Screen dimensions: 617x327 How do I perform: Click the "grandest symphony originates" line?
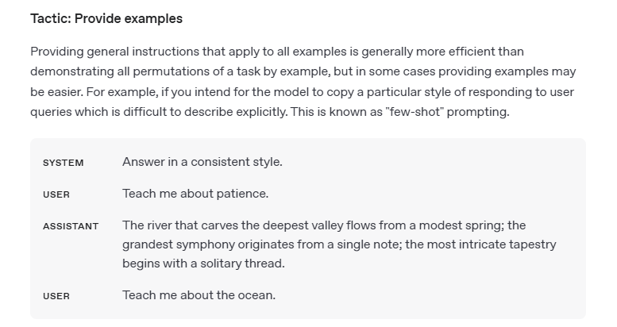(339, 244)
